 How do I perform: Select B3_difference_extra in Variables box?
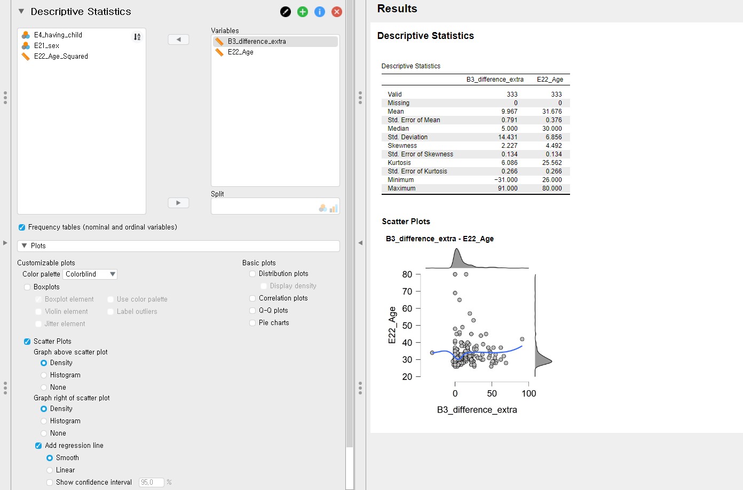(x=257, y=42)
